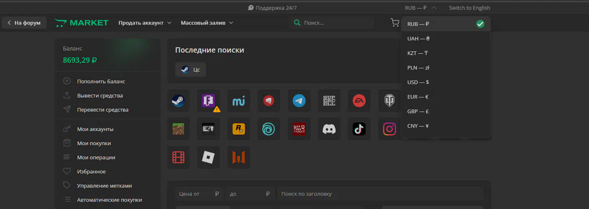The height and width of the screenshot is (209, 589).
Task: Select the EA category icon
Action: (359, 101)
